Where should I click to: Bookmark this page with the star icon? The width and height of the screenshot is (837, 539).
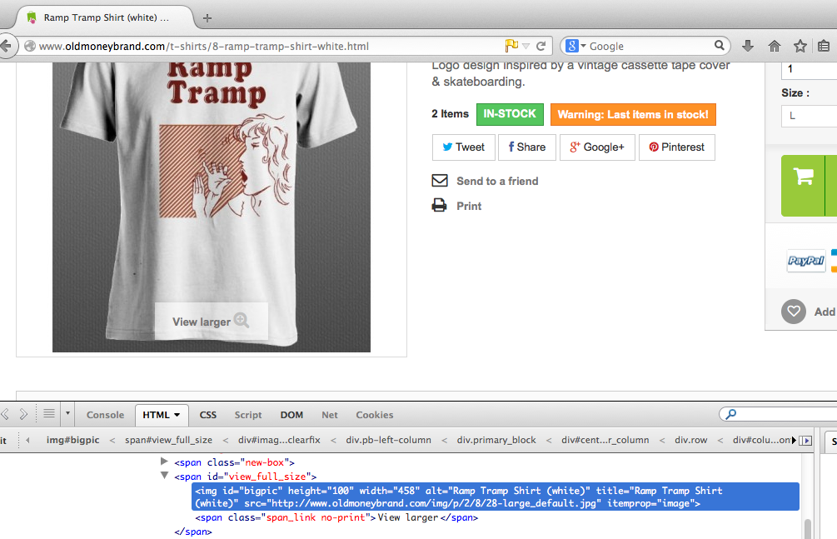(x=800, y=46)
